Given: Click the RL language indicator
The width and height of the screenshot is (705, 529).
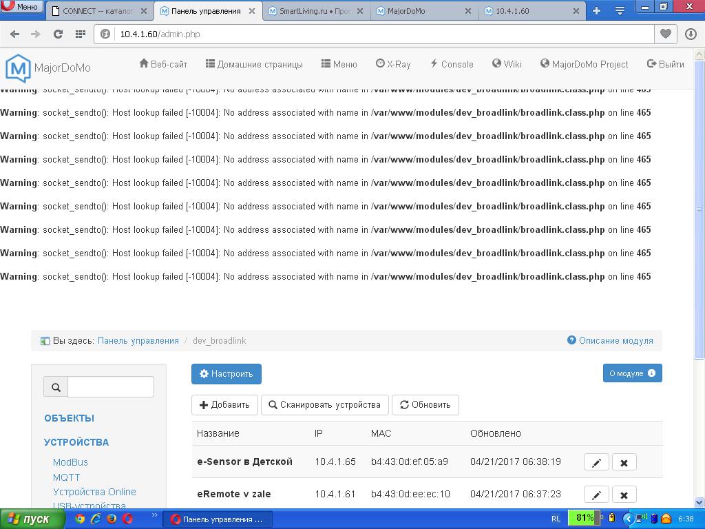Looking at the screenshot, I should click(556, 519).
